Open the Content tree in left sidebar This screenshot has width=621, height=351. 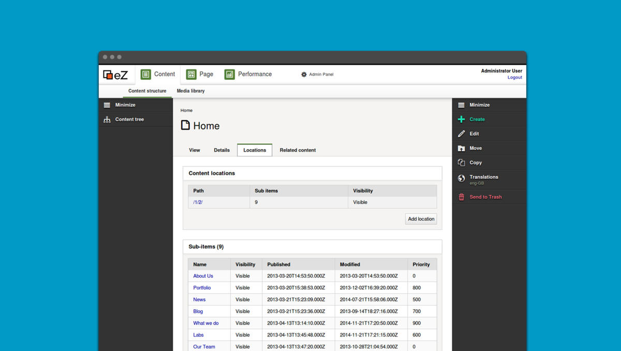pyautogui.click(x=107, y=119)
